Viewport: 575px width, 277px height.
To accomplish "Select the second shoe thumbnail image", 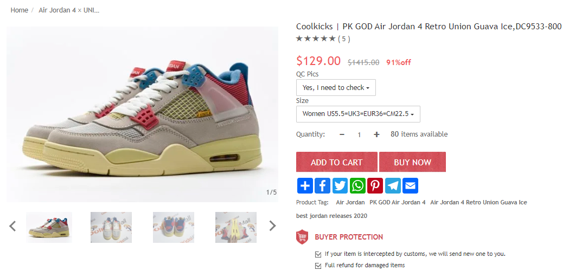I will [x=111, y=227].
